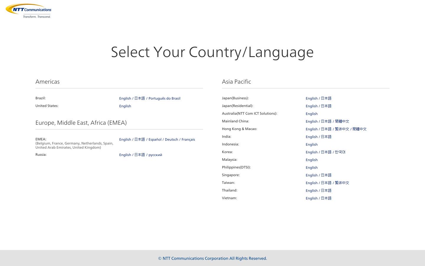Select 繁体中文 for Taiwan
The height and width of the screenshot is (266, 425).
(x=342, y=183)
